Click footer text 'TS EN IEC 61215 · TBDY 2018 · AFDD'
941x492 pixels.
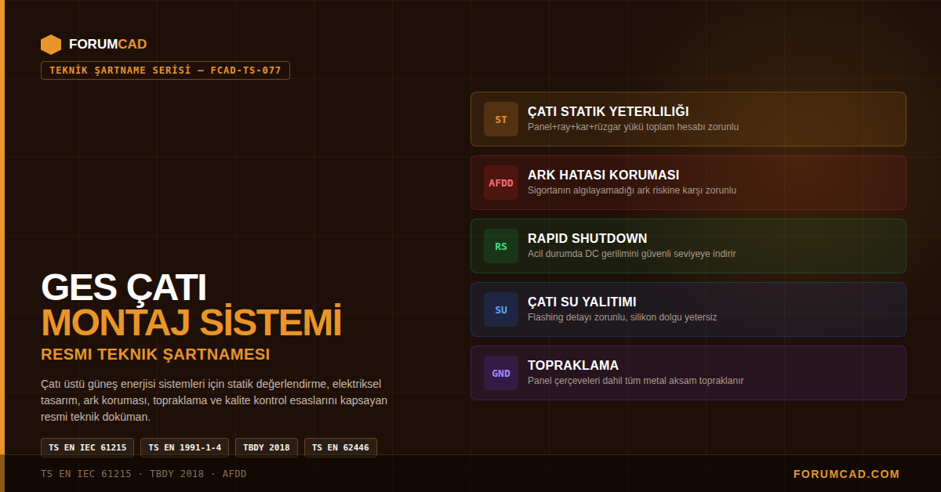pyautogui.click(x=144, y=474)
